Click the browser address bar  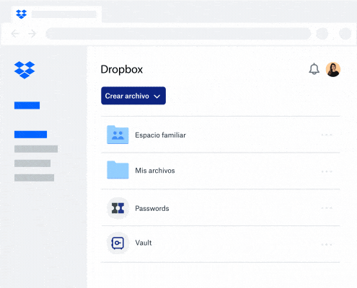click(x=178, y=34)
